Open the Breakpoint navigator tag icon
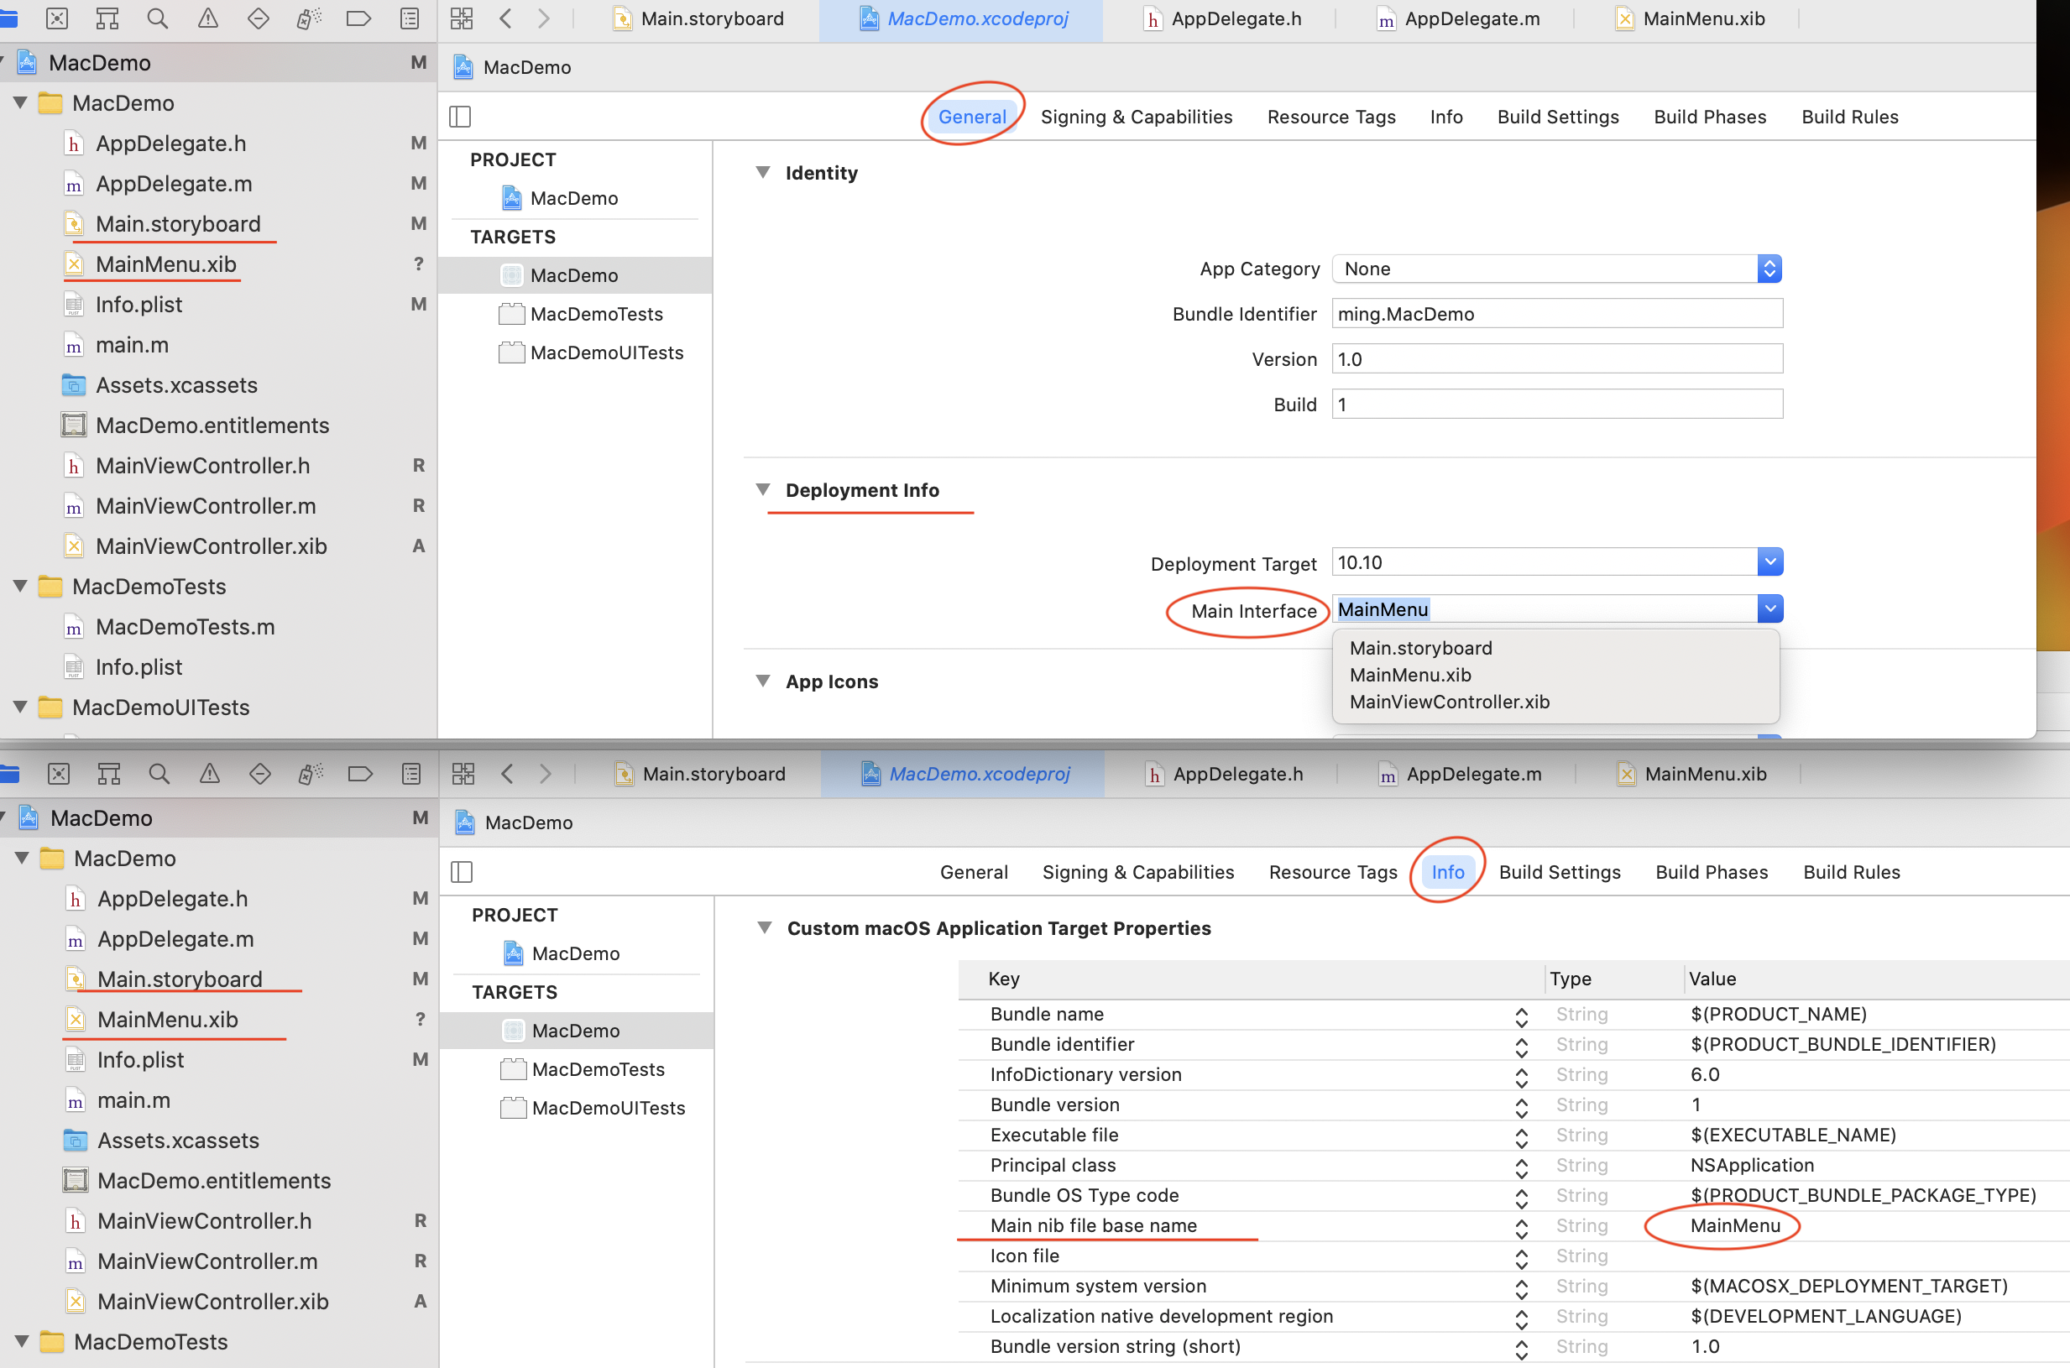2070x1368 pixels. click(x=358, y=18)
